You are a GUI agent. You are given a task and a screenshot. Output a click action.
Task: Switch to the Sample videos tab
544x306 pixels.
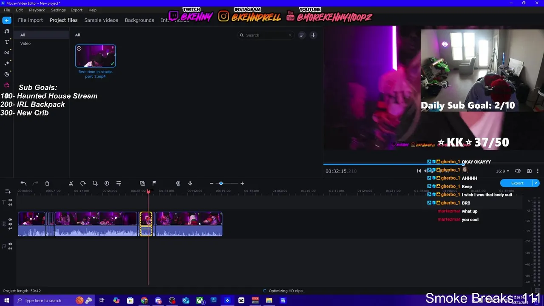[x=101, y=20]
